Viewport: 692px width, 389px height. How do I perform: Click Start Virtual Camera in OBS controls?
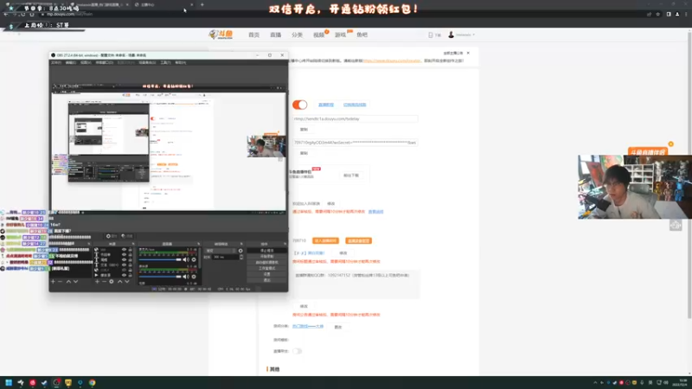[x=267, y=263]
